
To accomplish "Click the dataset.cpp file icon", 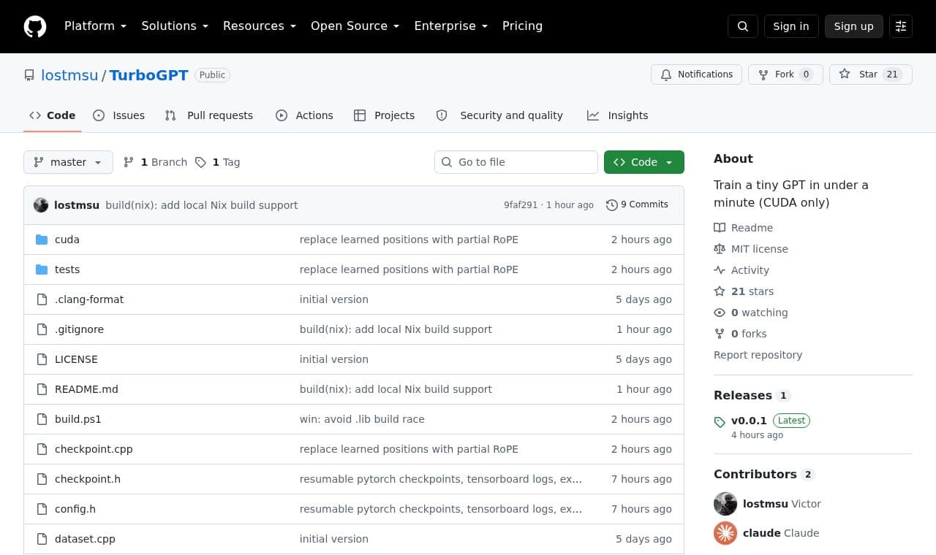I will pyautogui.click(x=42, y=539).
